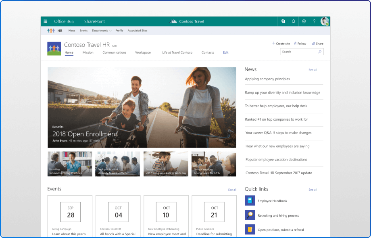
Task: Click the Contoso Travel HR site logo
Action: [x=54, y=49]
